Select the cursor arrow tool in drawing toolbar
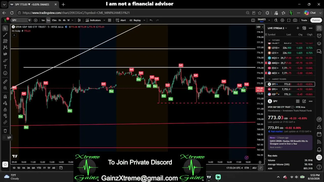 (x=5, y=28)
